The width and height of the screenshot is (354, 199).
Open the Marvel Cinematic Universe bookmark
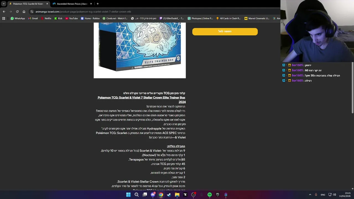coord(257,19)
